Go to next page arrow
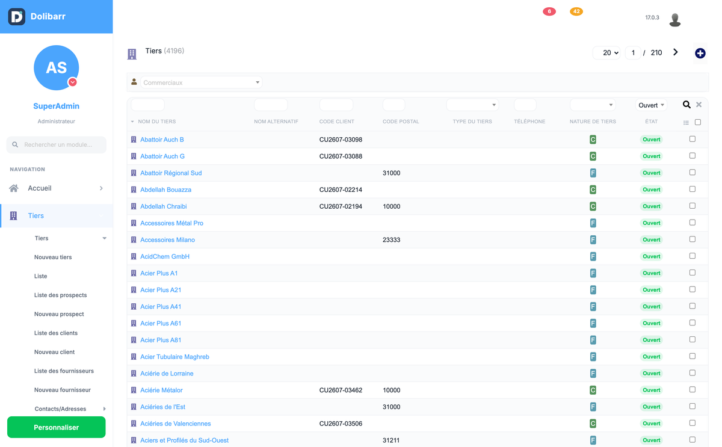 coord(676,52)
